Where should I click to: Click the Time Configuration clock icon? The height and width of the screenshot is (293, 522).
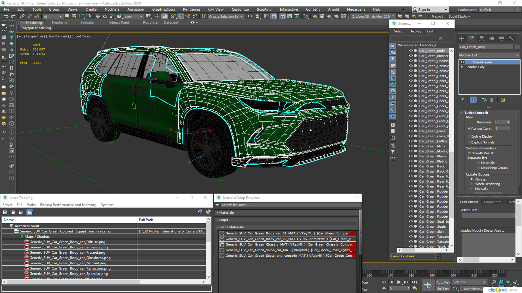point(415,288)
